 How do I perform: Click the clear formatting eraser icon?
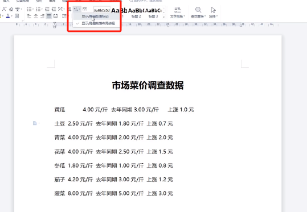tap(11, 9)
